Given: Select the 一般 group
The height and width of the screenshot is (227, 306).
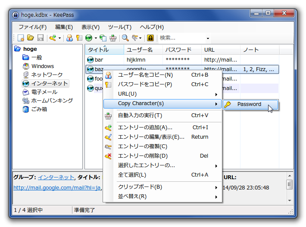Looking at the screenshot, I should (32, 57).
